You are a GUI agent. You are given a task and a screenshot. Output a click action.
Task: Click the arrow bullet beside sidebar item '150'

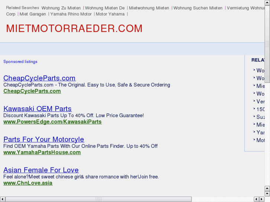coord(254,109)
